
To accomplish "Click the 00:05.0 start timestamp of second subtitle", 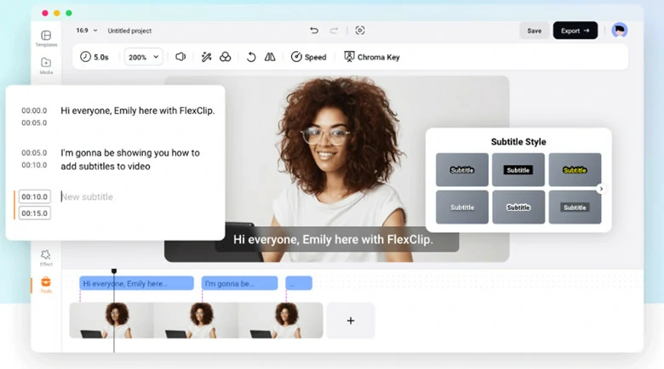I will 34,153.
